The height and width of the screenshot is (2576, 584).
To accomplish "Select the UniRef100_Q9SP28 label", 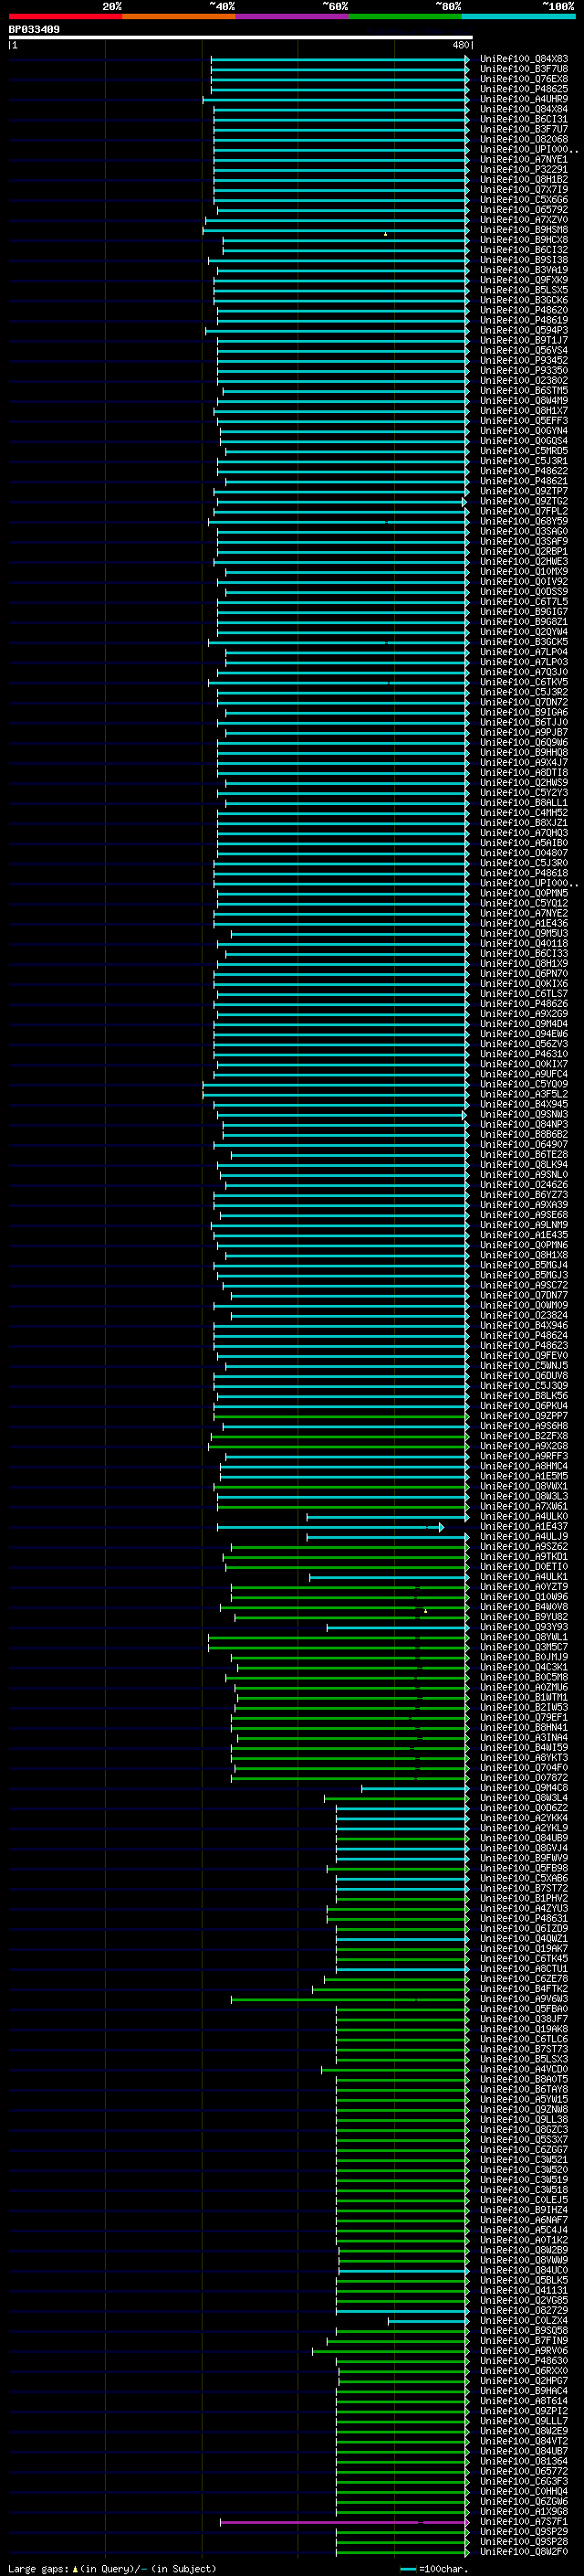I will pyautogui.click(x=524, y=2541).
